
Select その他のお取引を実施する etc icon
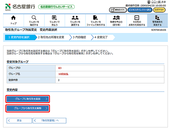tap(137, 18)
